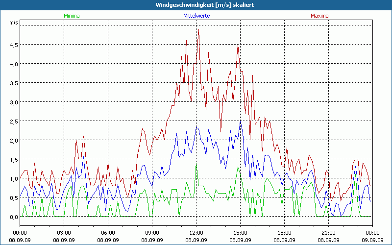392x245 pixels.
Task: Select the blue Mittelwerte legend label
Action: (196, 16)
